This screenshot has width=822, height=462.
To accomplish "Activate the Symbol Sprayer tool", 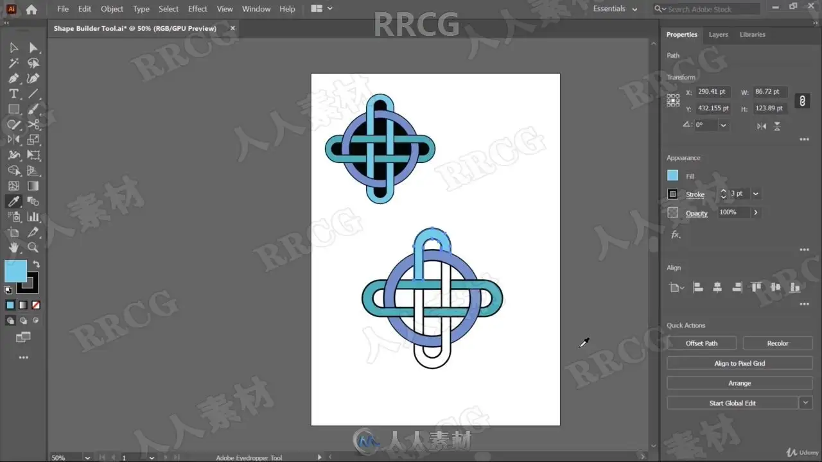I will [x=13, y=217].
